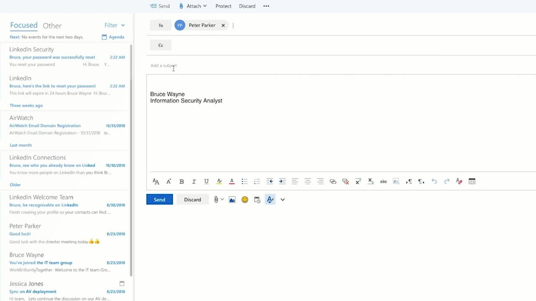This screenshot has width=536, height=301.
Task: Start a bulleted list
Action: point(245,181)
